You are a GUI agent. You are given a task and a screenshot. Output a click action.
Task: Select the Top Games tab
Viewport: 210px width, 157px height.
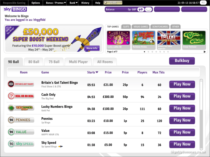tap(113, 27)
